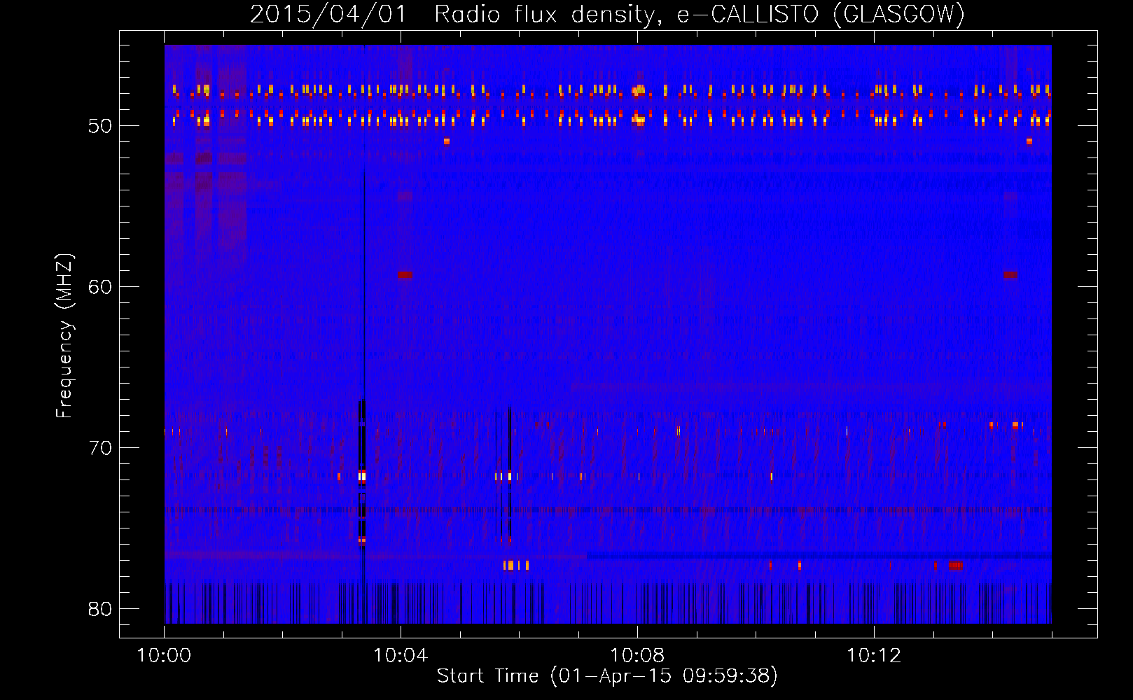Click the plot title mentioning e-CALLISTO (GLASGOW)

[607, 14]
